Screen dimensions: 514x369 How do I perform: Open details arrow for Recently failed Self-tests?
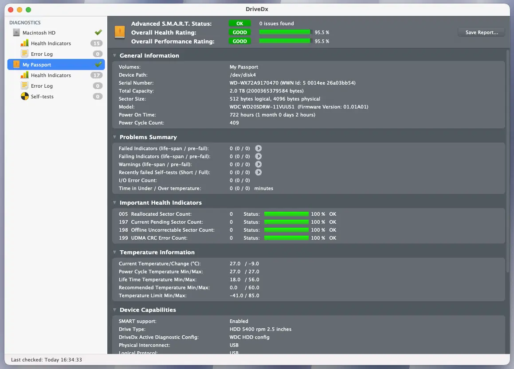click(x=258, y=172)
